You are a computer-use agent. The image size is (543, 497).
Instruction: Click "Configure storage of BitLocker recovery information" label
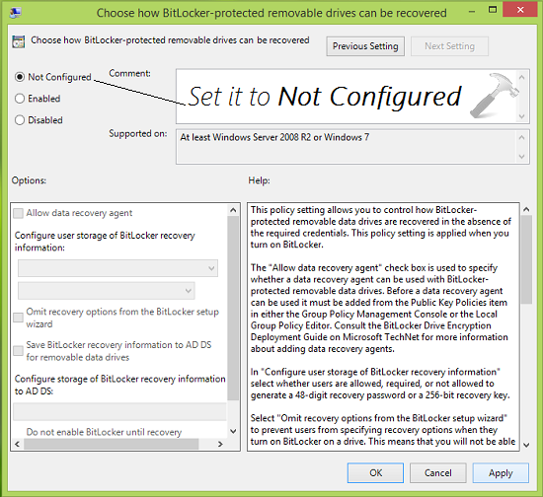pos(119,385)
